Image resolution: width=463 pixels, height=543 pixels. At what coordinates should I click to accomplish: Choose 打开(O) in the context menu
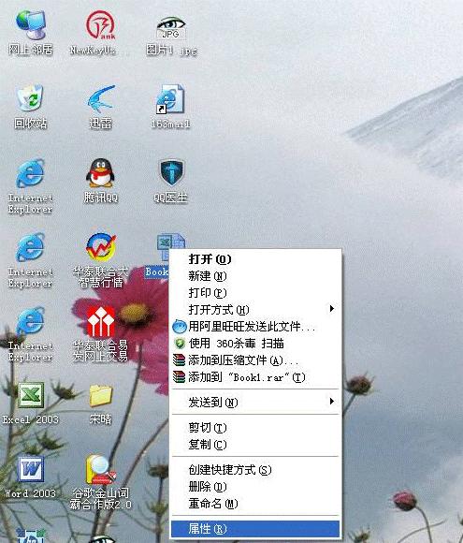pos(255,259)
